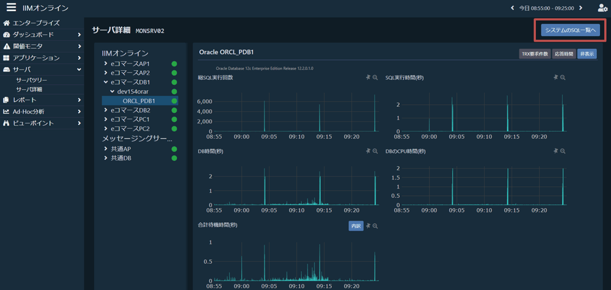Collapse eコマースDB1 tree node
Screen dimensions: 611x290
click(106, 82)
